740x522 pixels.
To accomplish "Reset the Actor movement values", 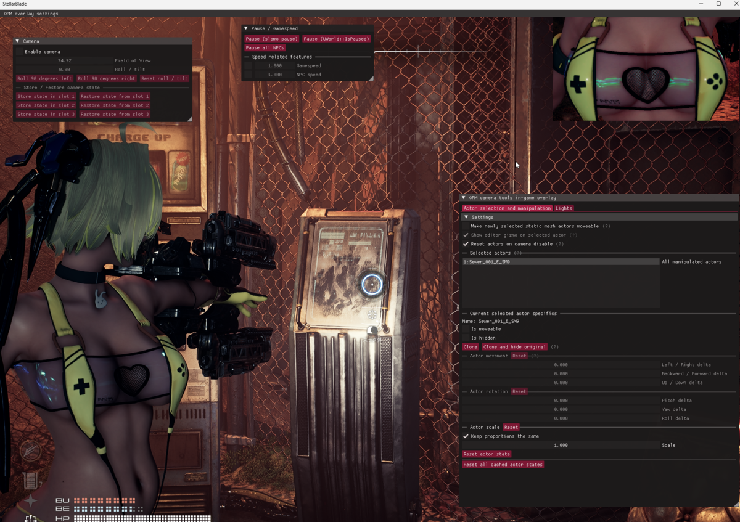I will (519, 356).
